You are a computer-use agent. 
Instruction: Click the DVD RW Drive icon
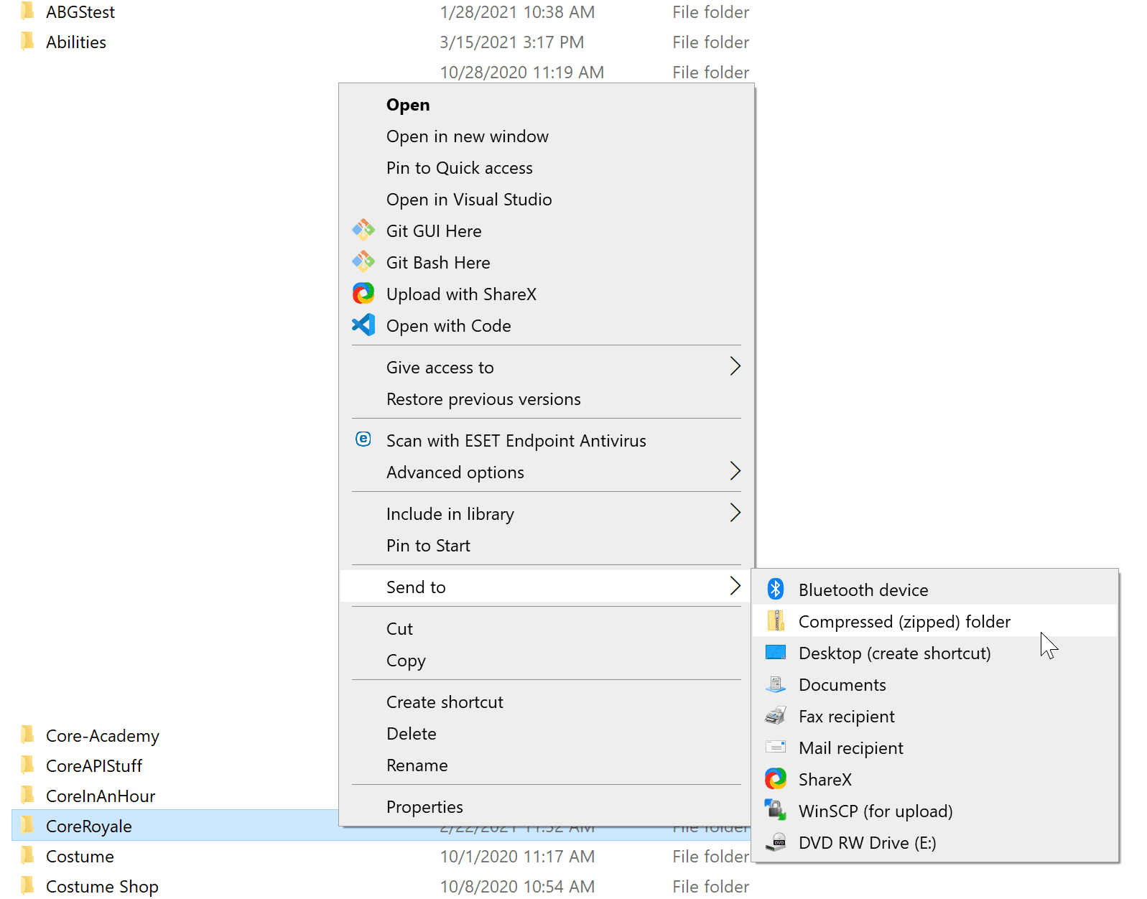(x=776, y=842)
